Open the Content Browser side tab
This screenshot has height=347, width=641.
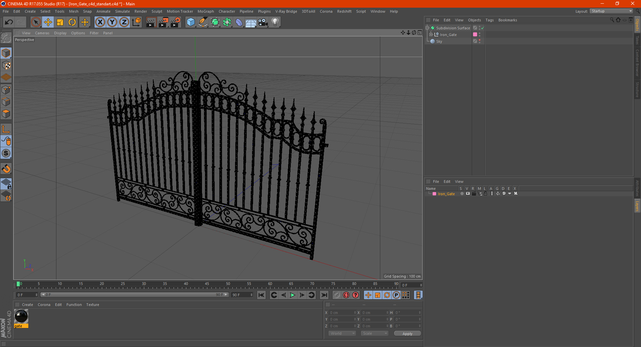[x=637, y=63]
